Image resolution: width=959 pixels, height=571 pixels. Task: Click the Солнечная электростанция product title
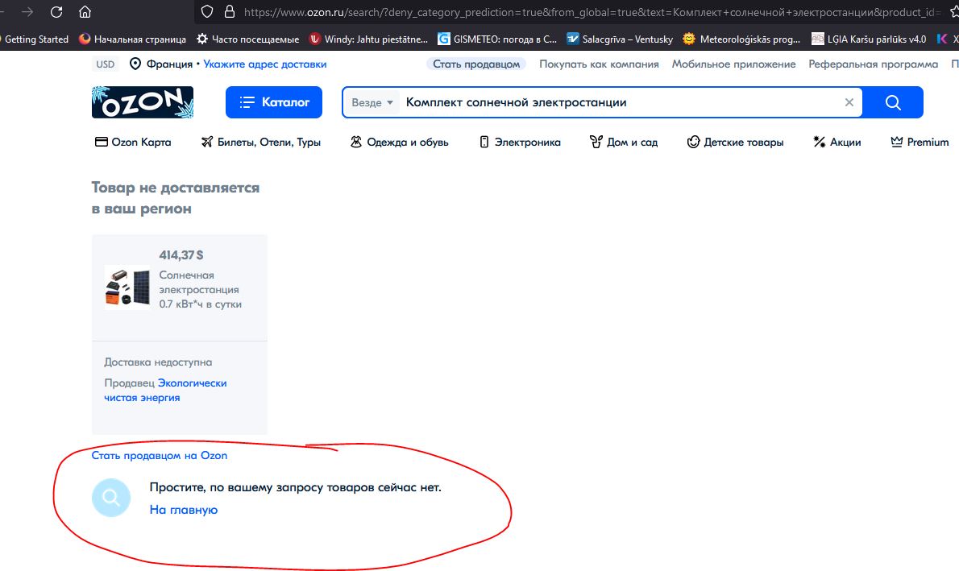tap(200, 290)
